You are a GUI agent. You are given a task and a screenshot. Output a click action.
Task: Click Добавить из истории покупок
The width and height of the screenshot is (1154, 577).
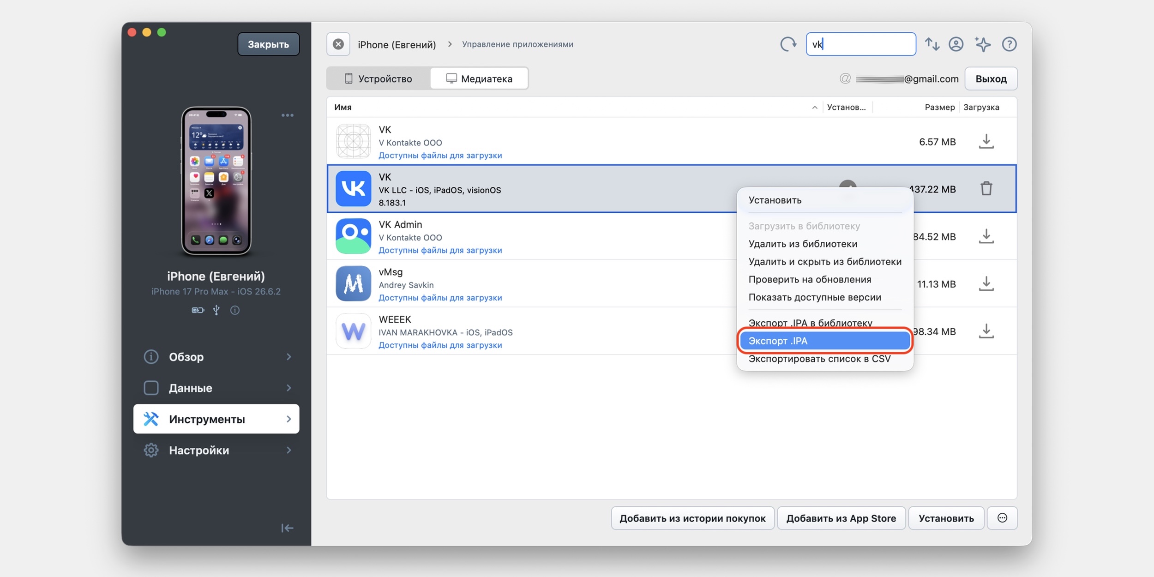[x=692, y=518]
